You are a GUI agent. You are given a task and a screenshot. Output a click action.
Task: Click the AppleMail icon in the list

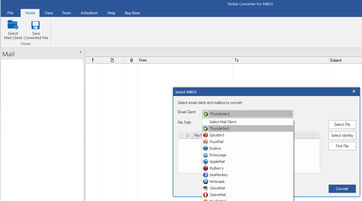click(206, 162)
